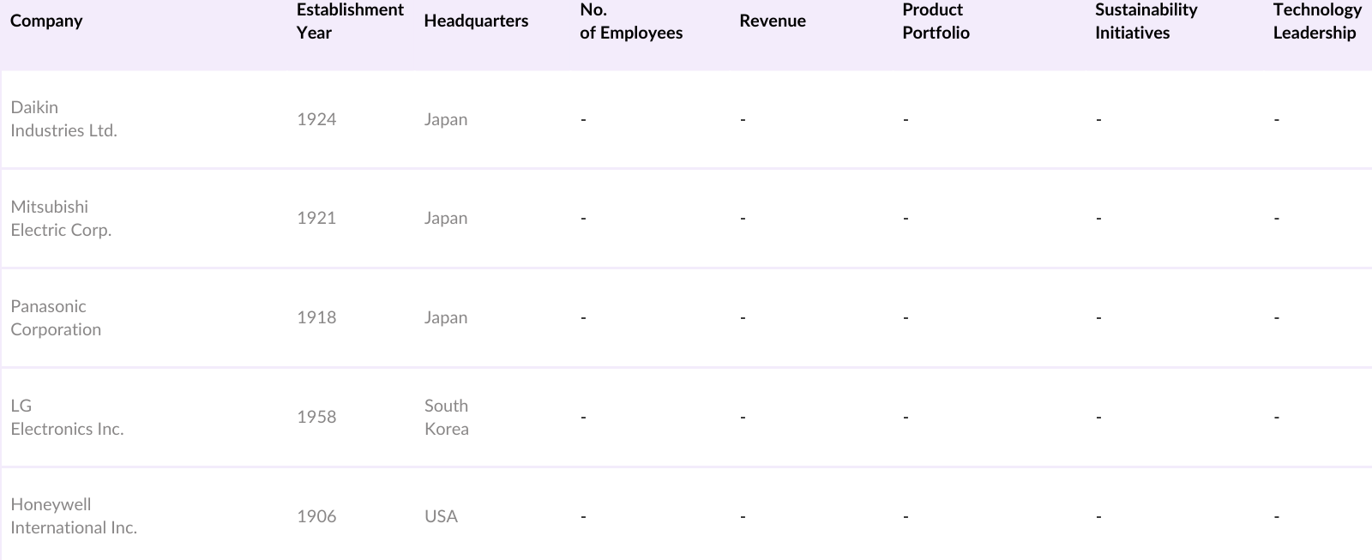Click the Revenue column header
The width and height of the screenshot is (1372, 560).
click(x=773, y=21)
